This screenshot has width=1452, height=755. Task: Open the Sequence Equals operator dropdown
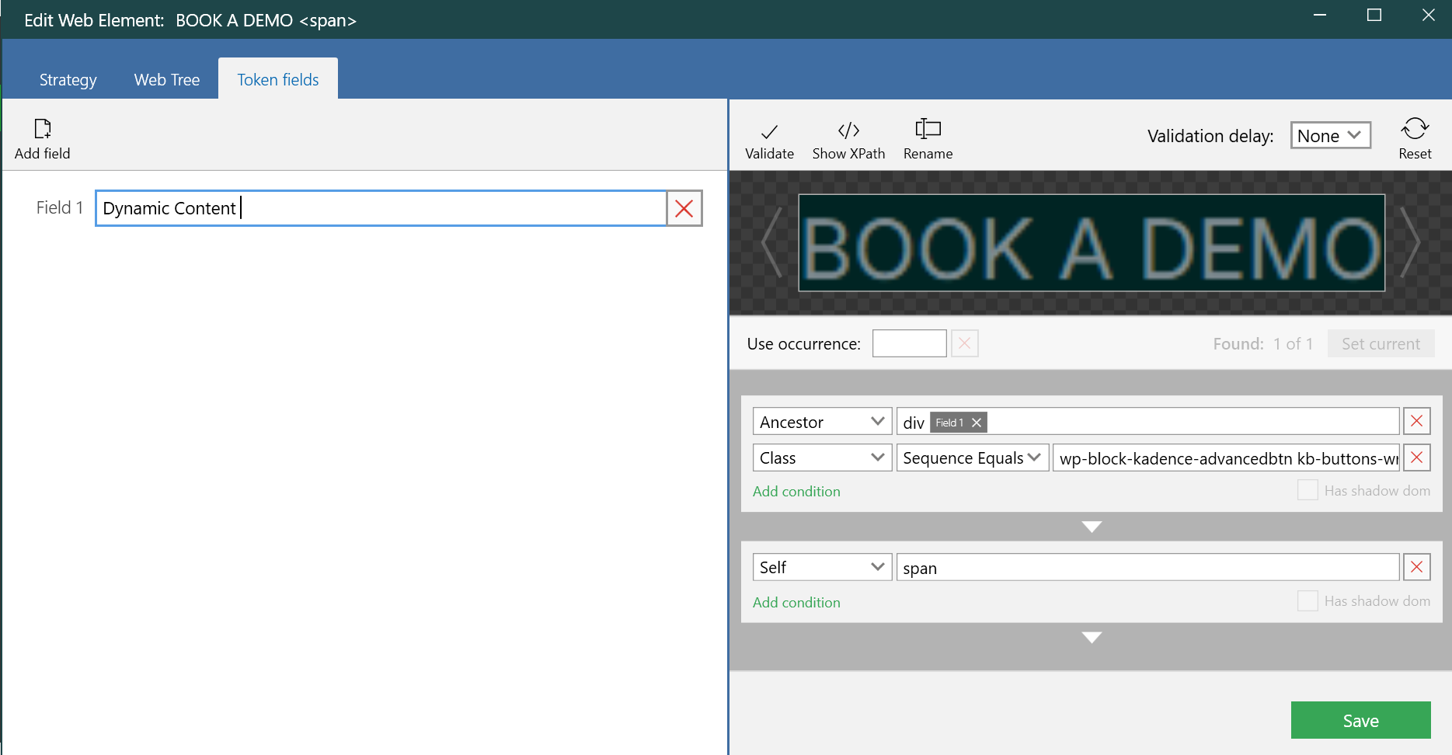point(973,458)
